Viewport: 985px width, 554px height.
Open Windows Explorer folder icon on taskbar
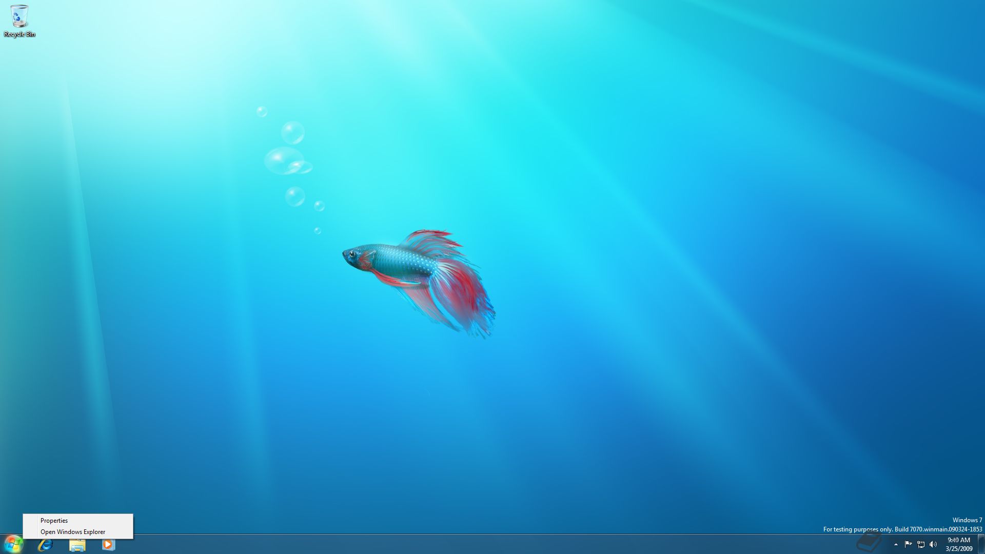(77, 544)
